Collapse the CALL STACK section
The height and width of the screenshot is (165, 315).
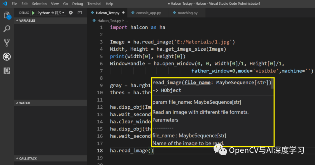(x=50, y=159)
